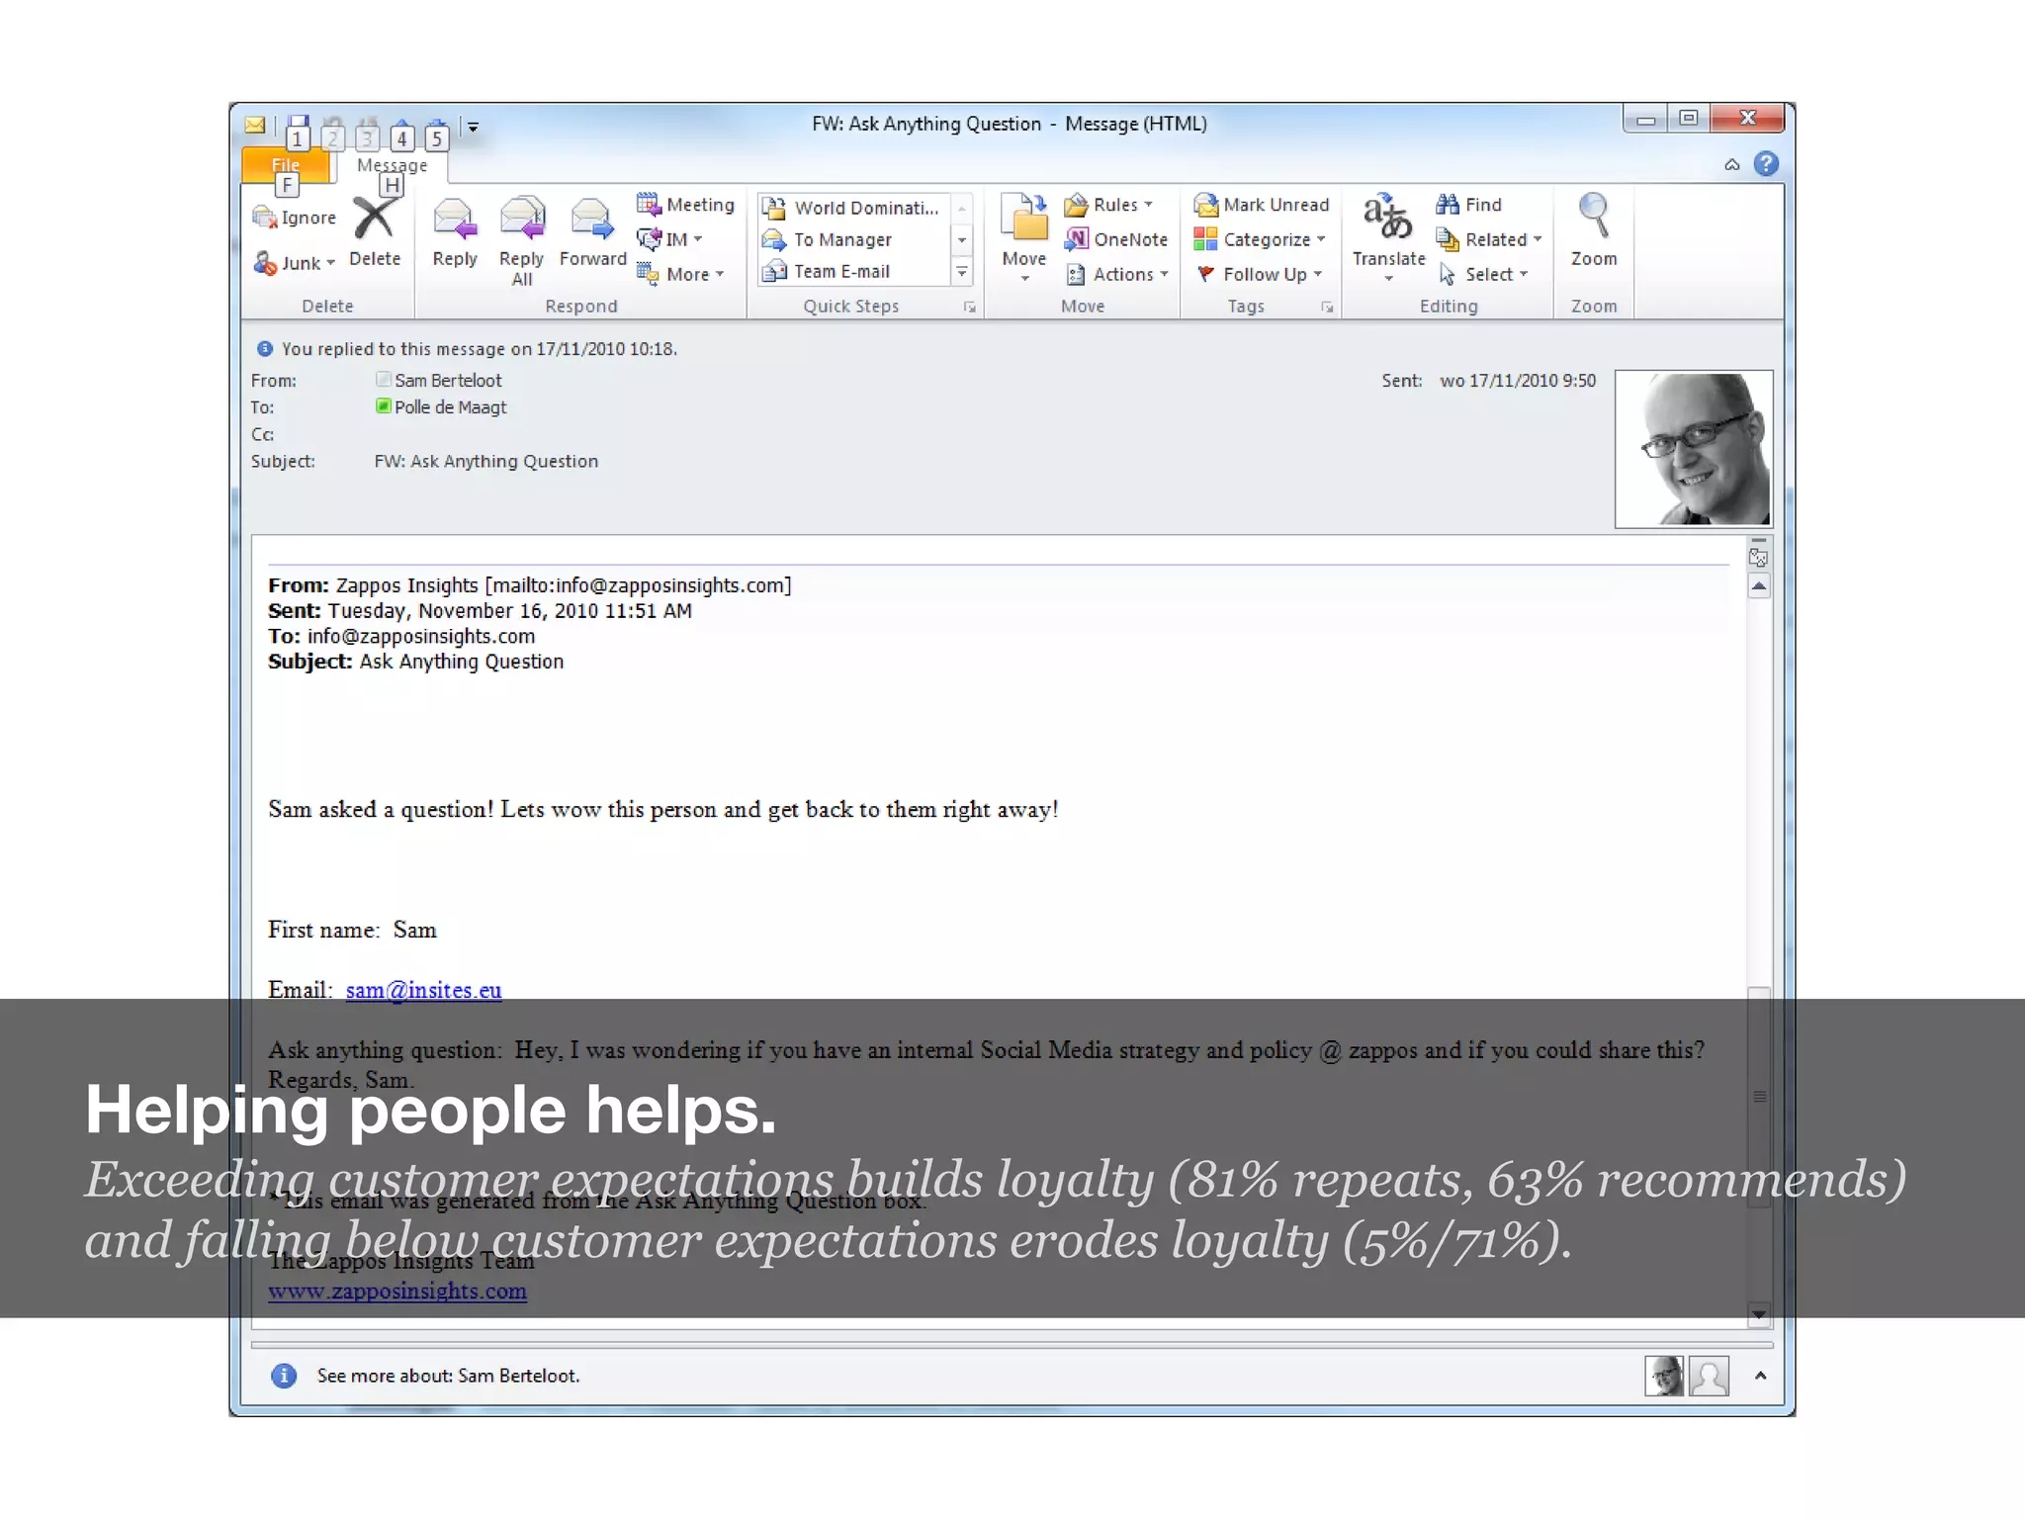Open the sam@insites.eu email link
This screenshot has width=2025, height=1519.
[x=423, y=990]
